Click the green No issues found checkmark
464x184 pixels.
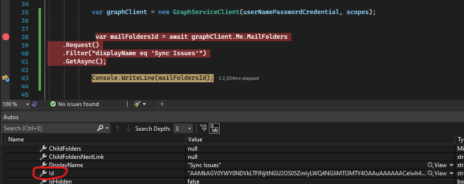pyautogui.click(x=53, y=104)
